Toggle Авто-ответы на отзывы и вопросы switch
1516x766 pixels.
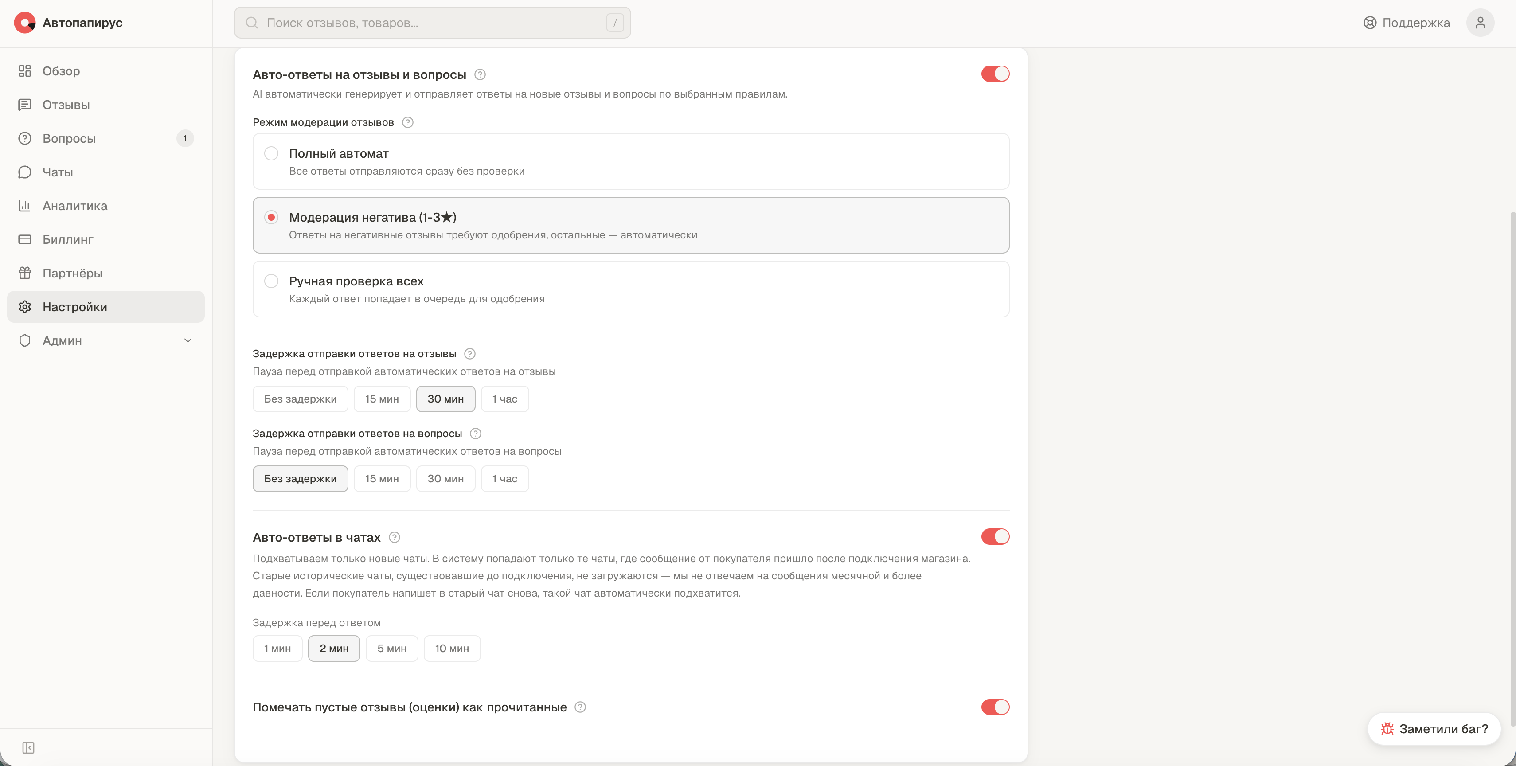click(995, 74)
